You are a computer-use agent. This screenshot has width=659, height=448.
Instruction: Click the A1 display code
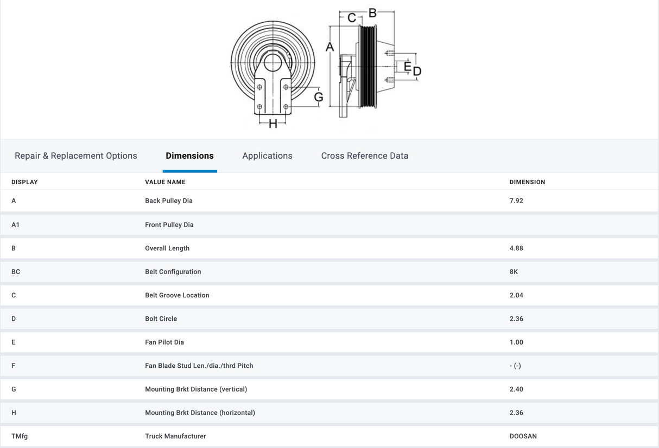click(15, 225)
